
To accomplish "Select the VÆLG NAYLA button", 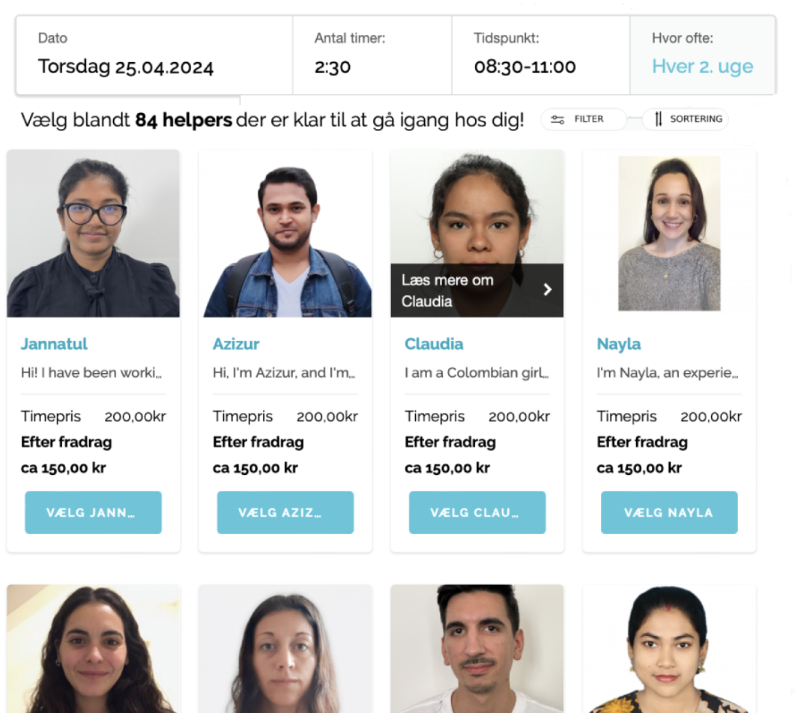I will tap(669, 512).
